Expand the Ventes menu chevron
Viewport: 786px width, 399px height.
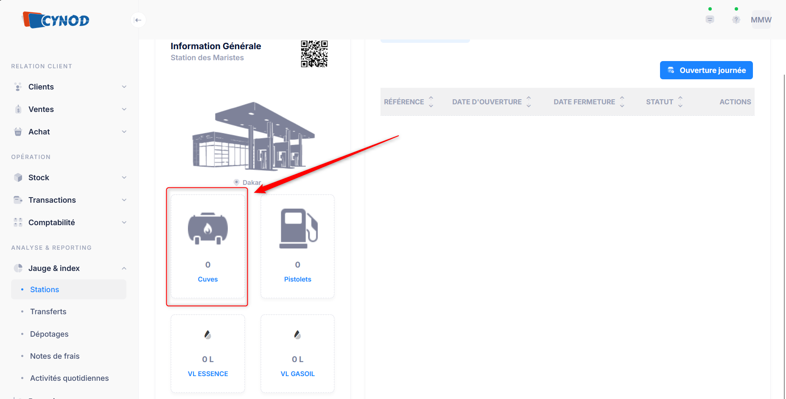click(x=124, y=109)
